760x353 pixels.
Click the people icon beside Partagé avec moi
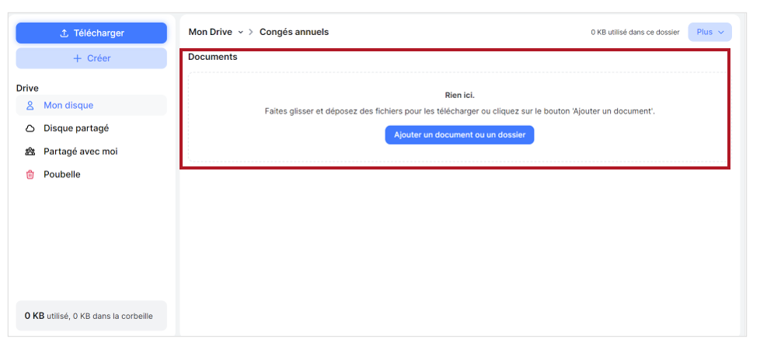(30, 152)
